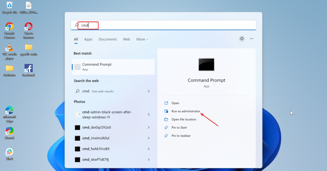Click the Open action label

[175, 103]
